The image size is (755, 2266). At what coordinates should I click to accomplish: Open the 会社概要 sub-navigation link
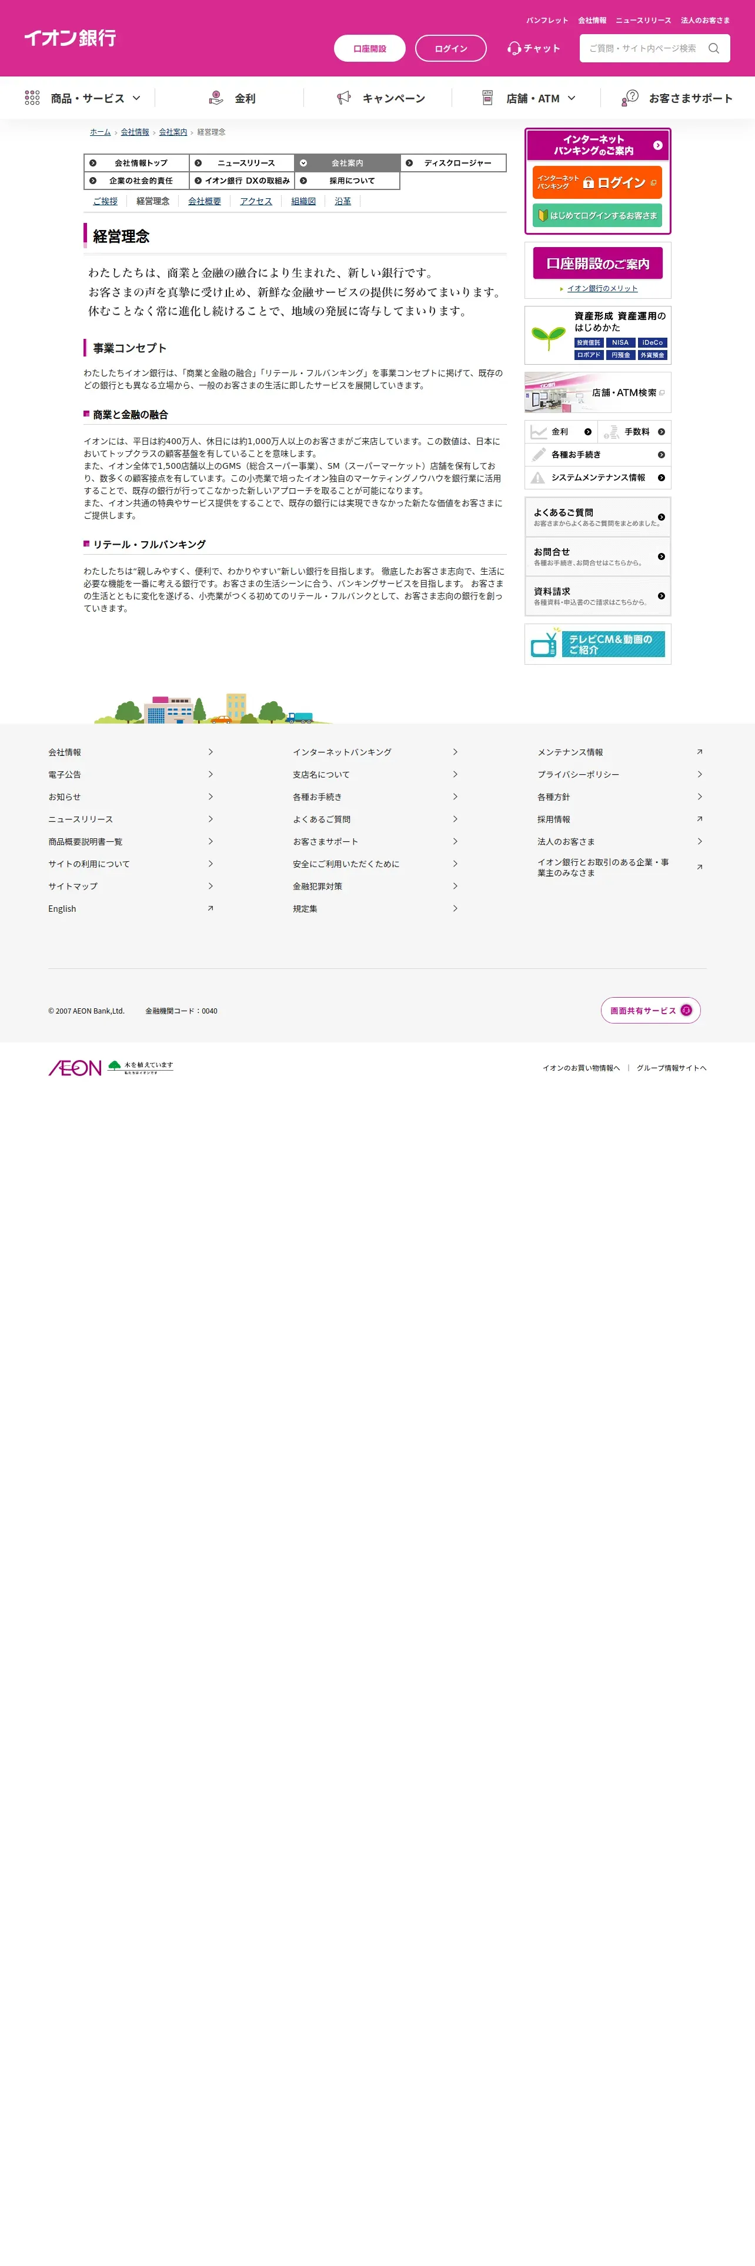click(x=205, y=201)
